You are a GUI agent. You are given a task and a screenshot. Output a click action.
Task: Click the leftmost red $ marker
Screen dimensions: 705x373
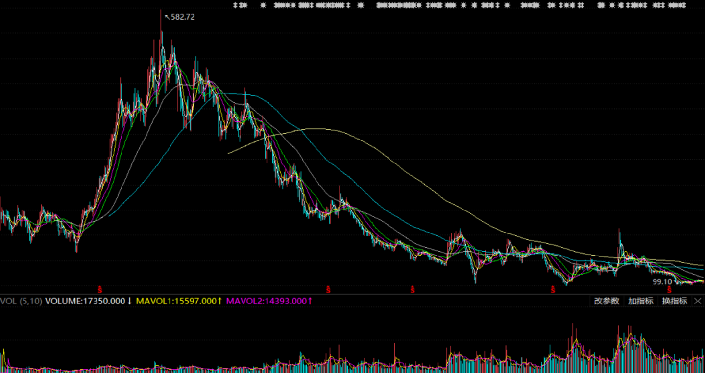pyautogui.click(x=100, y=289)
